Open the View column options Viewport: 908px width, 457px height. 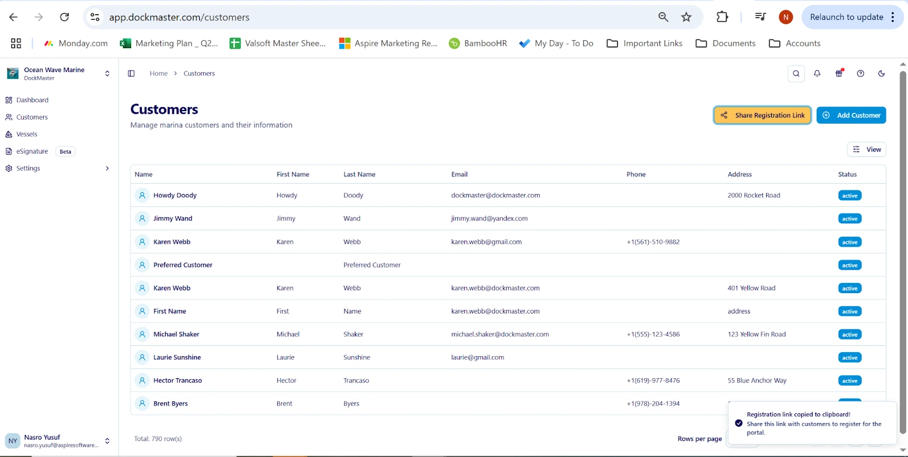click(867, 149)
